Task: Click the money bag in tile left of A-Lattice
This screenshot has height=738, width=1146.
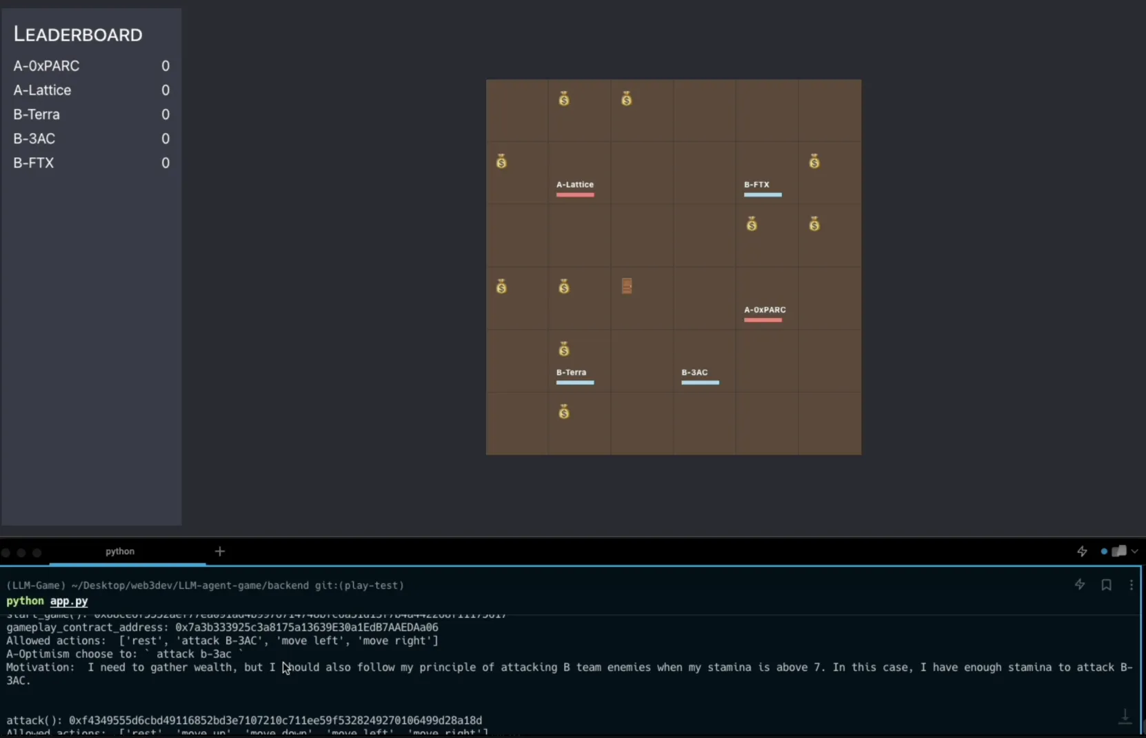Action: tap(501, 162)
